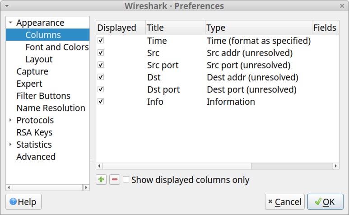
Task: Click sidebar tree scroll right arrow
Action: pyautogui.click(x=86, y=187)
